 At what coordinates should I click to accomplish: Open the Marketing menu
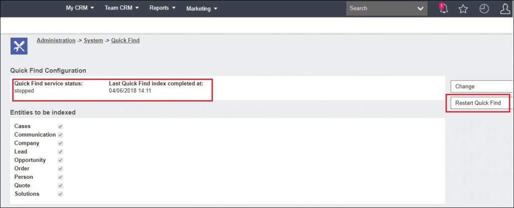click(201, 9)
